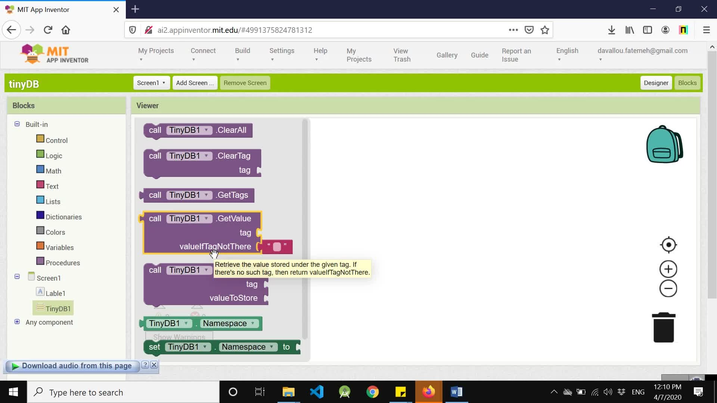The width and height of the screenshot is (717, 403).
Task: Click the MIT App Inventor logo
Action: (x=55, y=54)
